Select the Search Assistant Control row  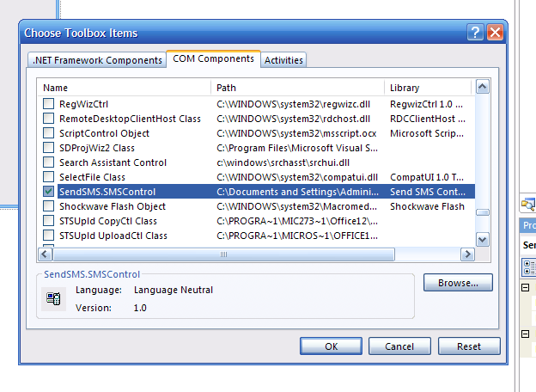[x=113, y=162]
